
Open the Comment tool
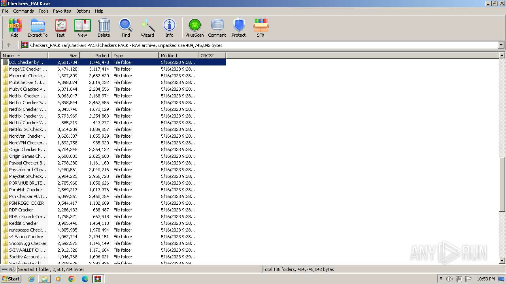click(x=217, y=28)
